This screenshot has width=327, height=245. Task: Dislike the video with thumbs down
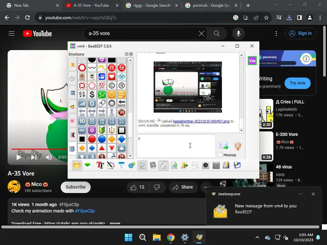(x=157, y=187)
